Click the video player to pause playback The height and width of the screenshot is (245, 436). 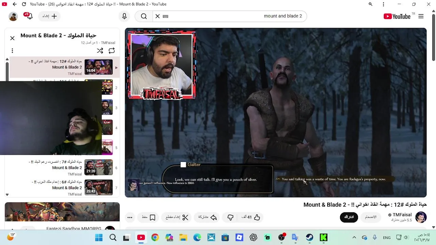point(276,113)
